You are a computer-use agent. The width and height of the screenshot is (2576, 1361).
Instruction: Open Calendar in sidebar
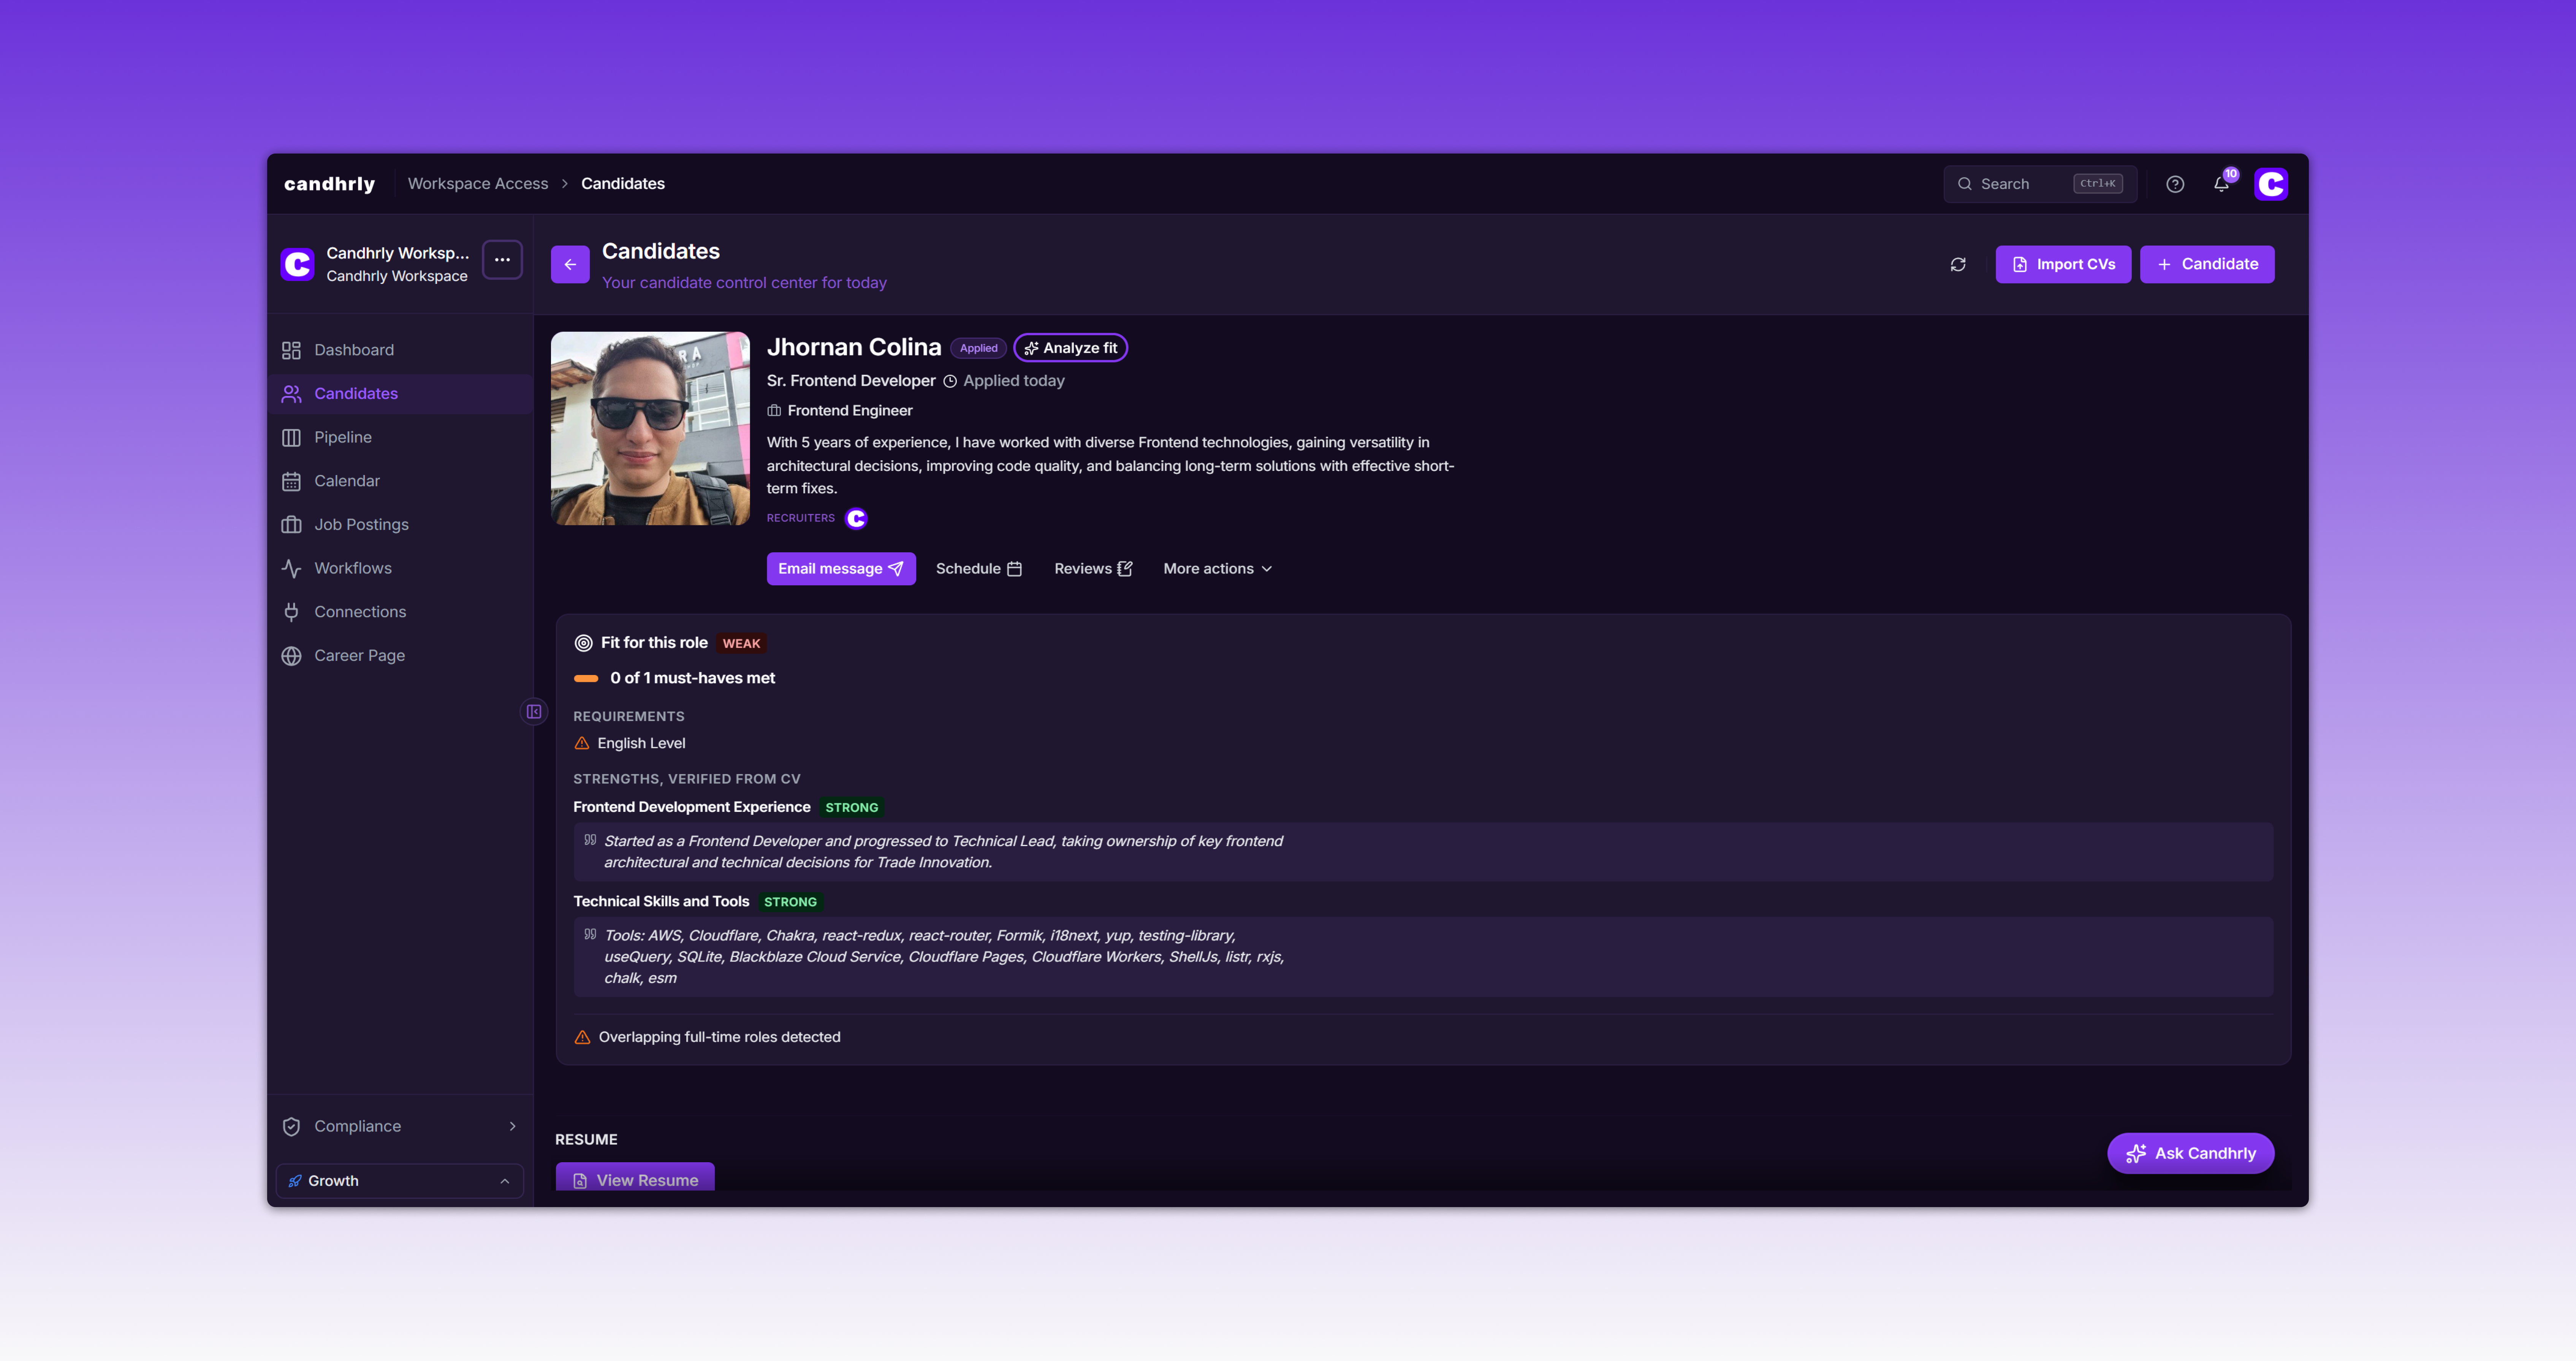coord(400,481)
